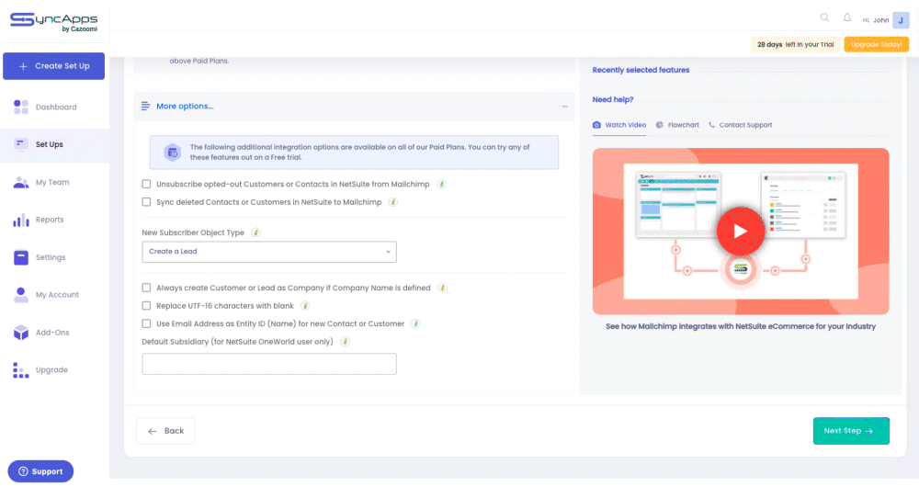Viewport: 919px width, 498px height.
Task: Expand Recently selected features section
Action: click(641, 70)
